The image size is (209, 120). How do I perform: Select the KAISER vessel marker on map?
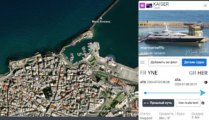[x=110, y=59]
